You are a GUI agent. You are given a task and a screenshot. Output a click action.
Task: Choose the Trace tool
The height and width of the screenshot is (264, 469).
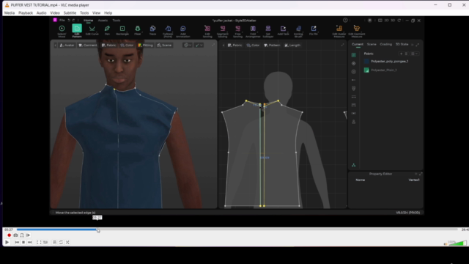[x=152, y=31]
